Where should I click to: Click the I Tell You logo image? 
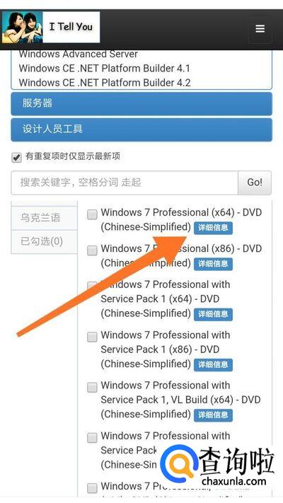click(22, 28)
